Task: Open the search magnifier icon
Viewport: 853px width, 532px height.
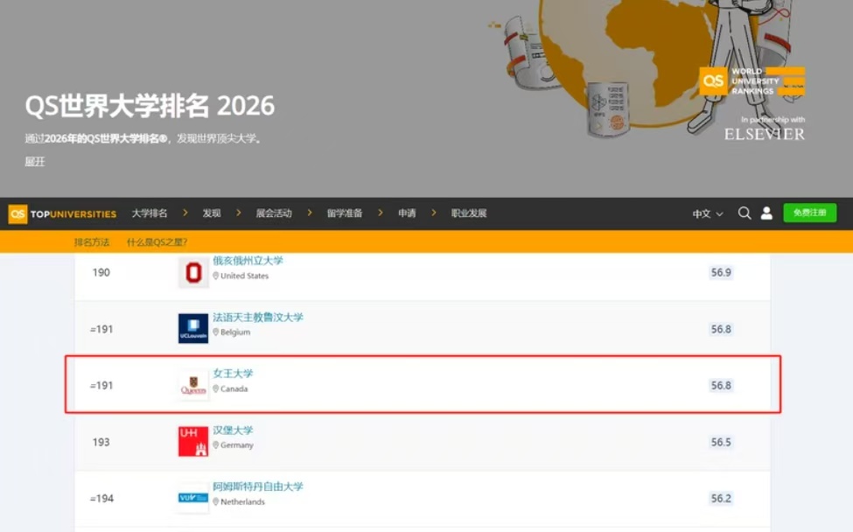Action: click(745, 213)
